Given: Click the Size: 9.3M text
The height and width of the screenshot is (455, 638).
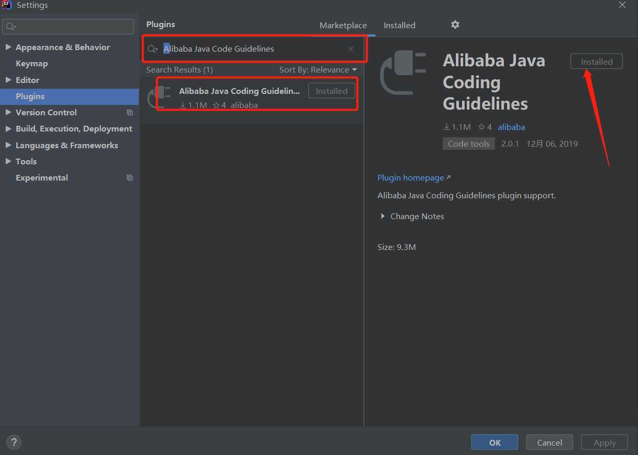Looking at the screenshot, I should [397, 247].
